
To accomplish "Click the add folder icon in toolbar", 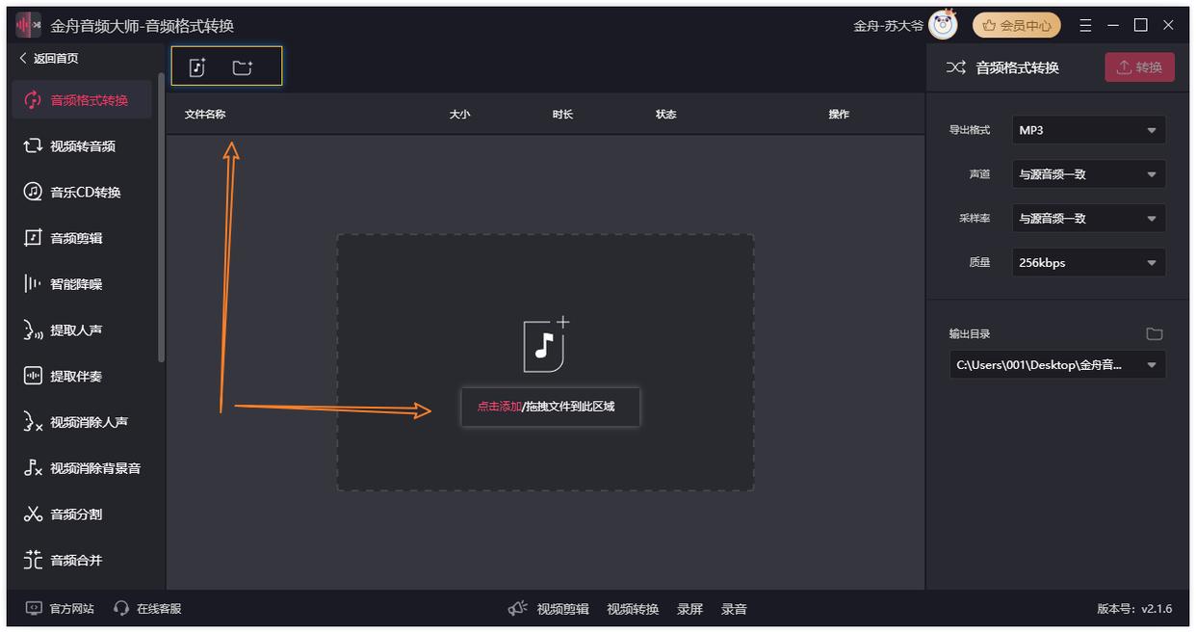I will click(242, 67).
